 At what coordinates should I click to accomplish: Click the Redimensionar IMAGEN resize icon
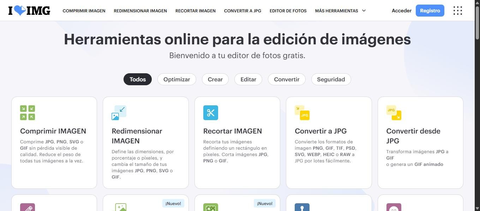coord(119,113)
